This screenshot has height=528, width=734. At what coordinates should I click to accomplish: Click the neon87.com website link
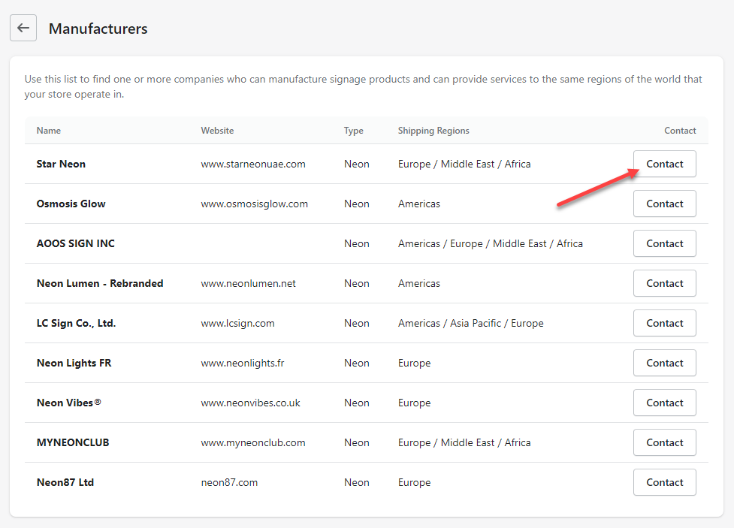point(229,482)
